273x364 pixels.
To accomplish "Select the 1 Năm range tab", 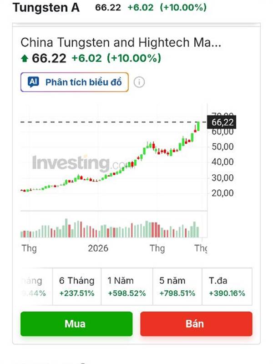I will pyautogui.click(x=126, y=287).
